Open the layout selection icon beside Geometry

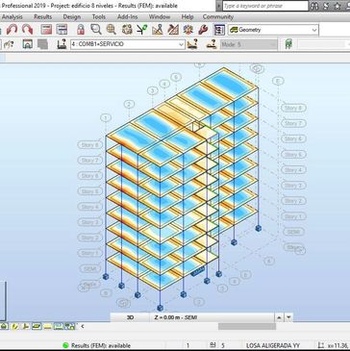219,30
